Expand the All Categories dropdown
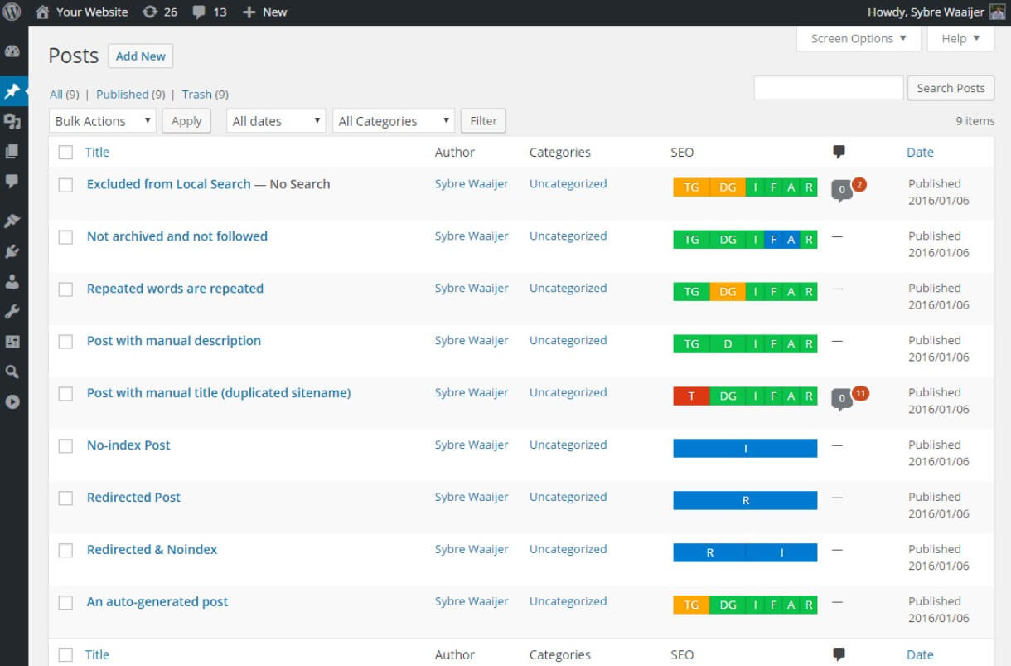 pos(394,121)
